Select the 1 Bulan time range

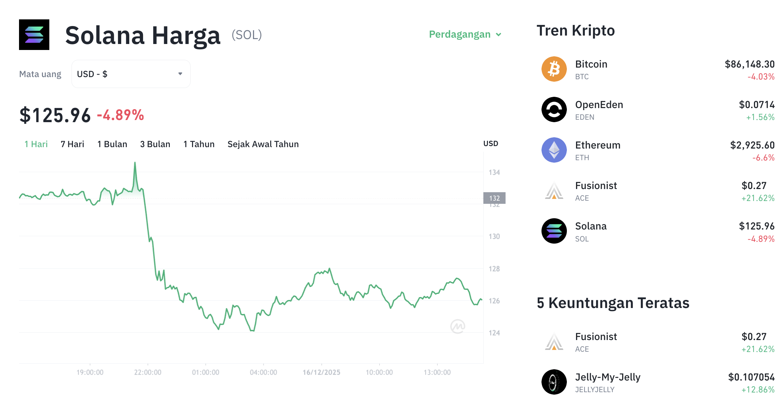[112, 144]
